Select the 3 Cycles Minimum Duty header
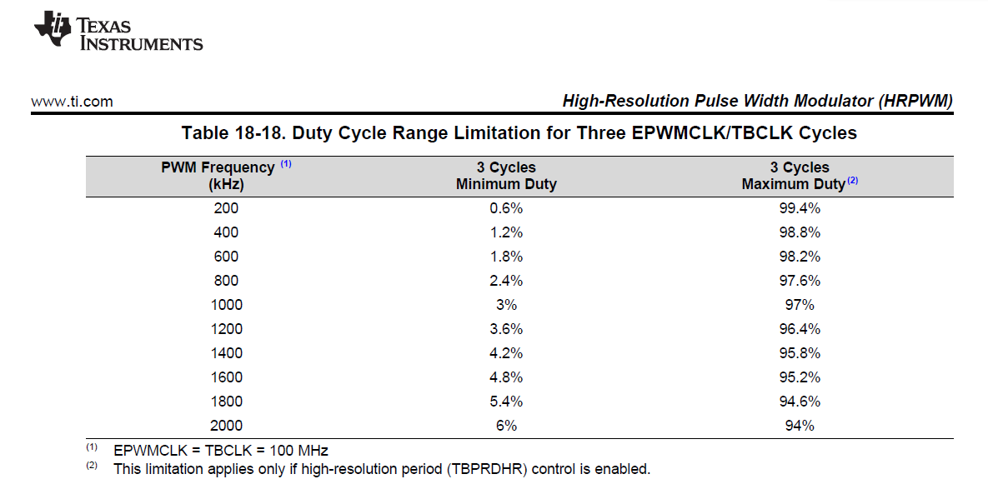988x494 pixels. (x=506, y=176)
